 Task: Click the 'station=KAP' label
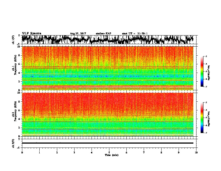104,34
